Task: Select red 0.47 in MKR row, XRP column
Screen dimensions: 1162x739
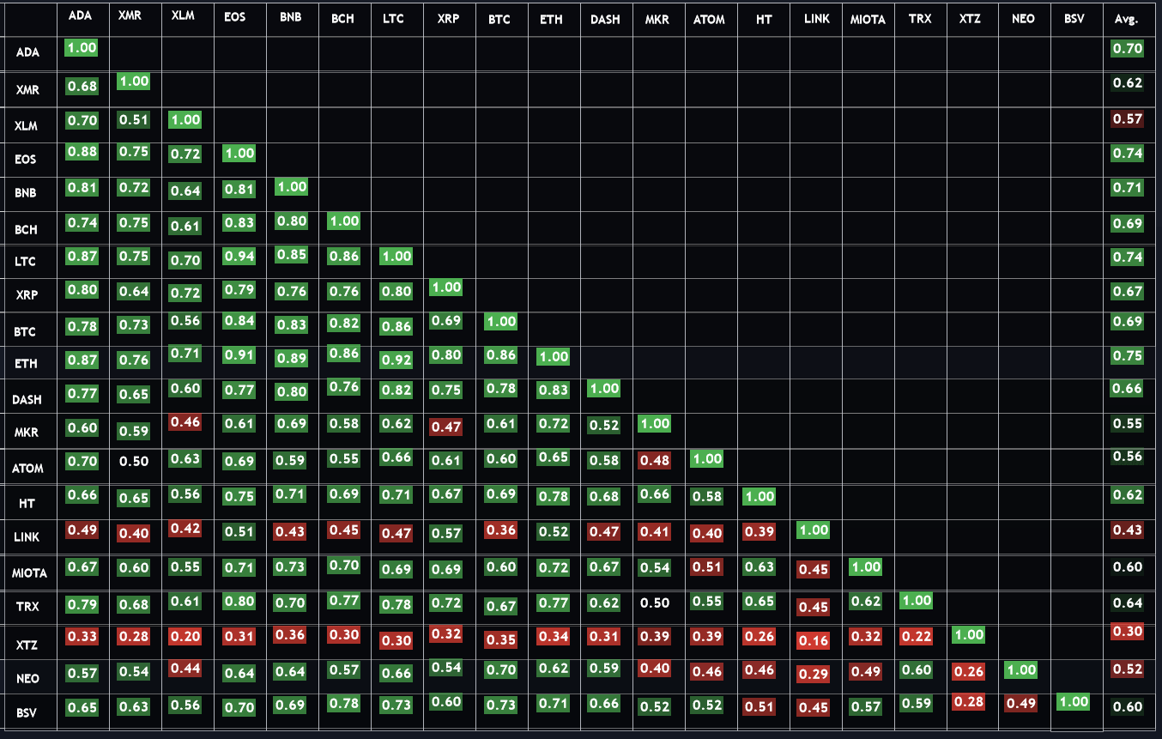Action: 446,427
